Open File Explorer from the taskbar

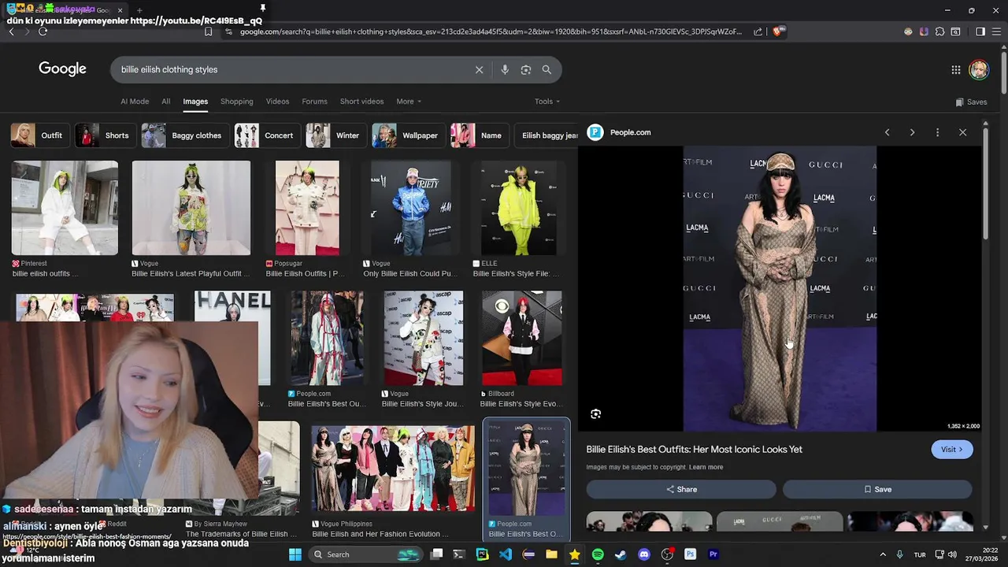coord(551,554)
